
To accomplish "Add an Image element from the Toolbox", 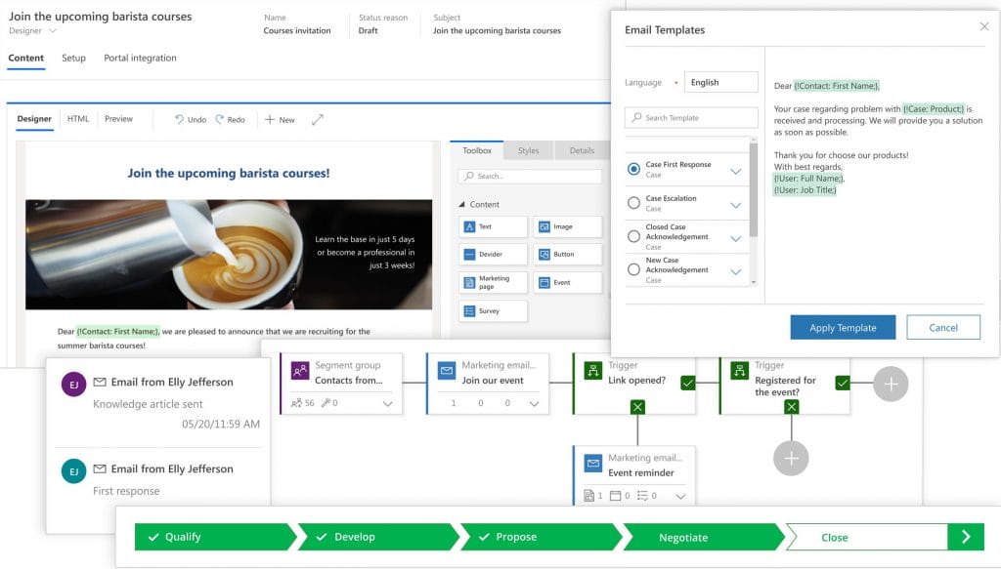I will pos(568,225).
